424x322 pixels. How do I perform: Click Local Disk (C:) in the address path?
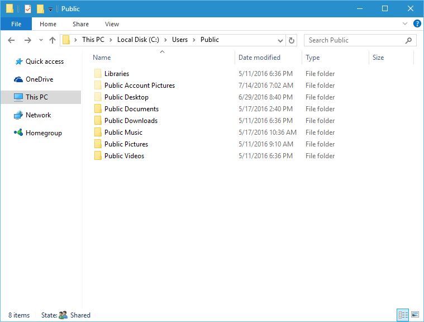coord(138,40)
